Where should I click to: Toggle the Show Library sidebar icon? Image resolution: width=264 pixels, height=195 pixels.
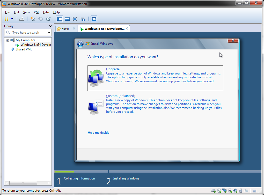point(60,19)
